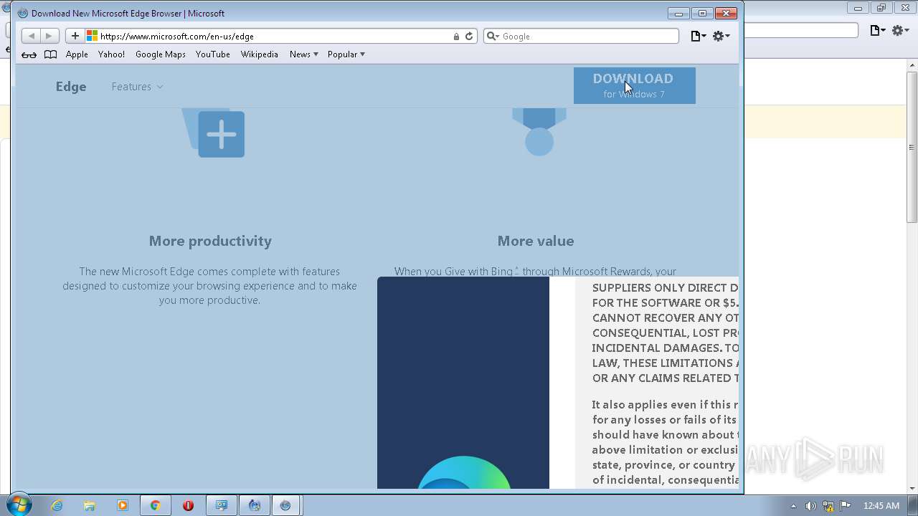Open the page menu in front Safari window
918x516 pixels.
698,36
